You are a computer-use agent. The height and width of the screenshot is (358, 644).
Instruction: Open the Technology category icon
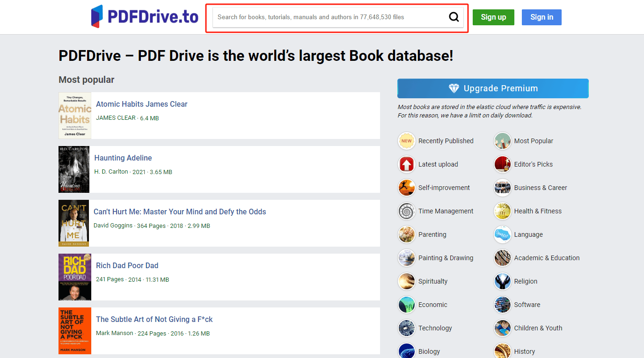[x=406, y=328]
